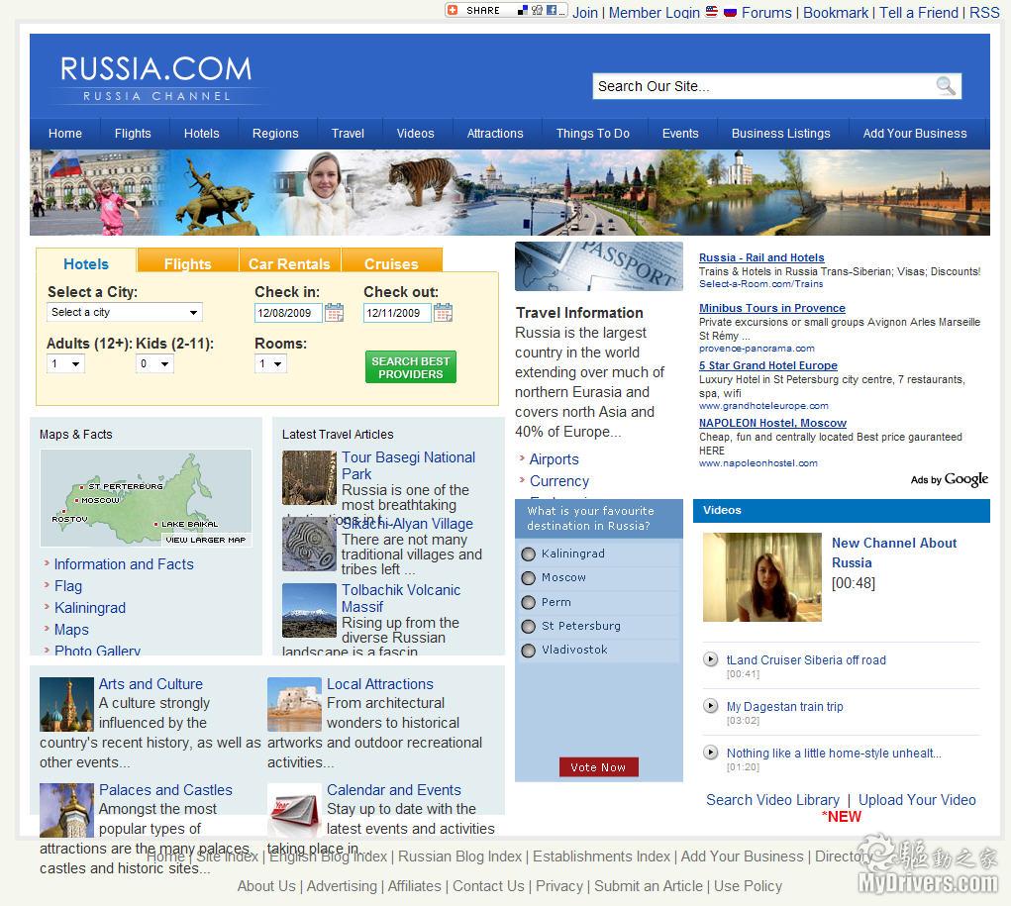The width and height of the screenshot is (1011, 906).
Task: Submit the poll with Vote Now
Action: [598, 767]
